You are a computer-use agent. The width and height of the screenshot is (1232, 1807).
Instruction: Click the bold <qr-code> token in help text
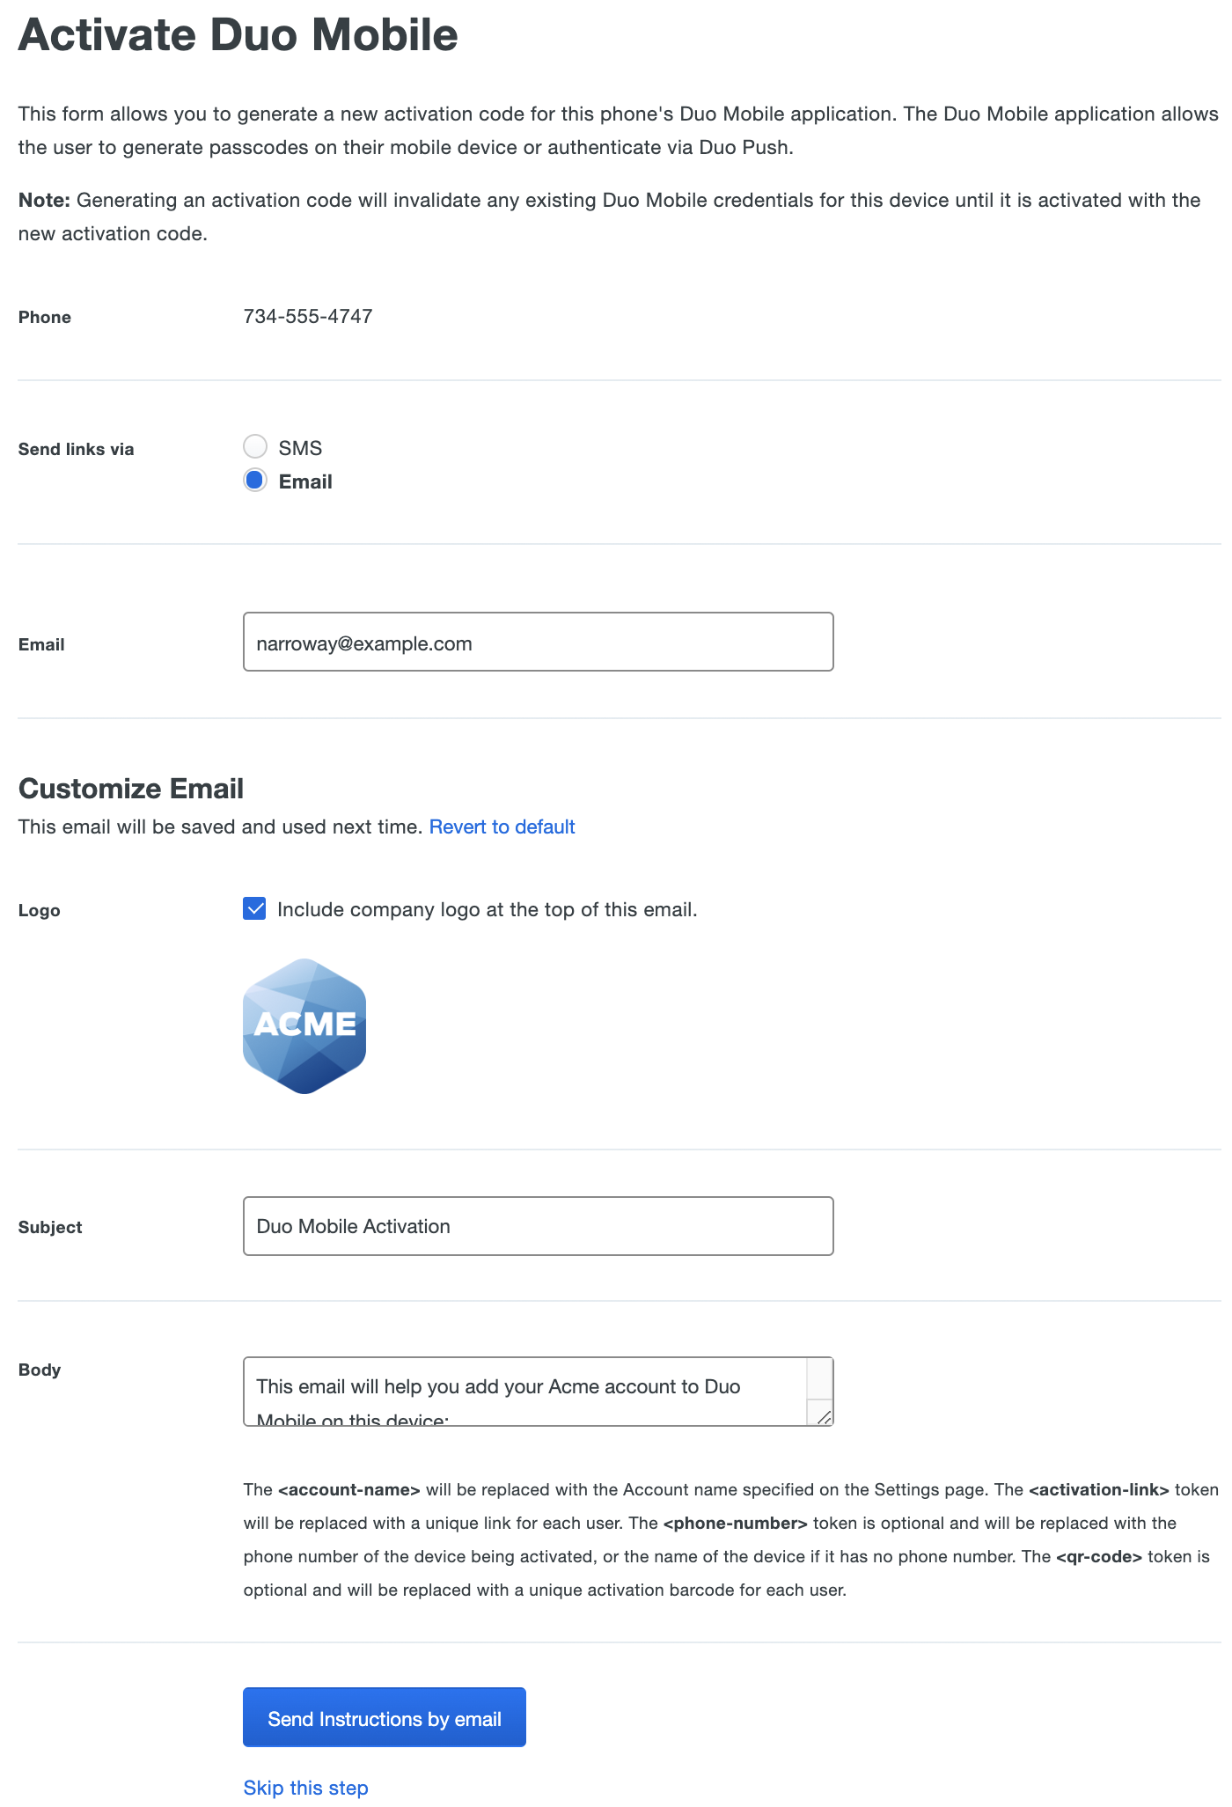pos(1098,1557)
